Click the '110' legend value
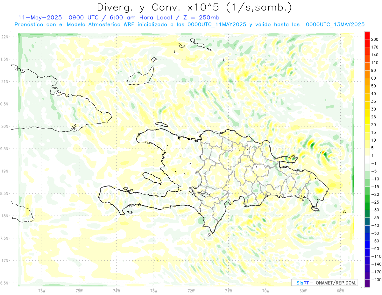 (x=375, y=63)
